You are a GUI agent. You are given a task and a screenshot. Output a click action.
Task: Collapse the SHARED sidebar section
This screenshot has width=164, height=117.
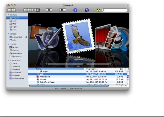pyautogui.click(x=8, y=34)
